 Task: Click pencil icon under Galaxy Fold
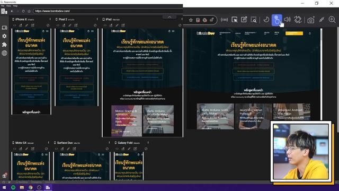pyautogui.click(x=129, y=149)
